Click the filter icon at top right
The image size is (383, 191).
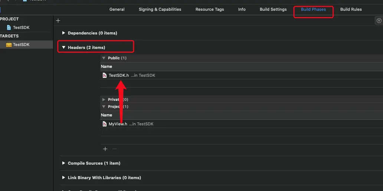379,21
